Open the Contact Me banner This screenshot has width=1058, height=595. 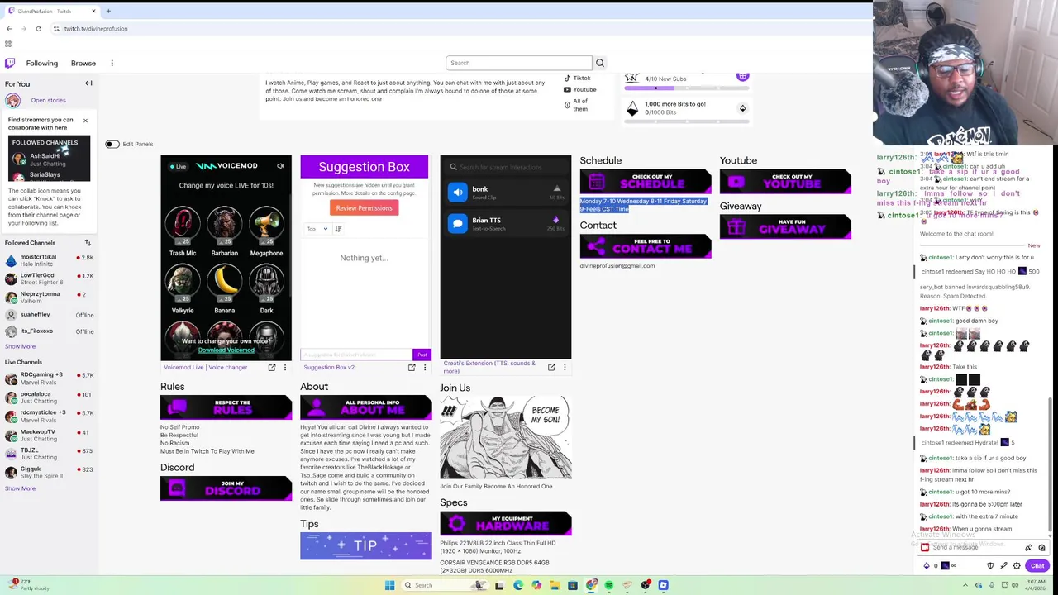646,246
